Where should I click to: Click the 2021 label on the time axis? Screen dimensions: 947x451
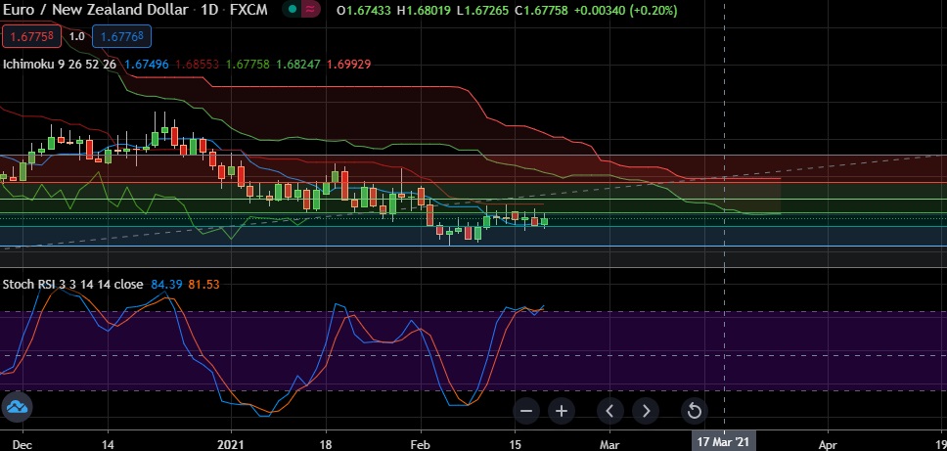[x=231, y=444]
